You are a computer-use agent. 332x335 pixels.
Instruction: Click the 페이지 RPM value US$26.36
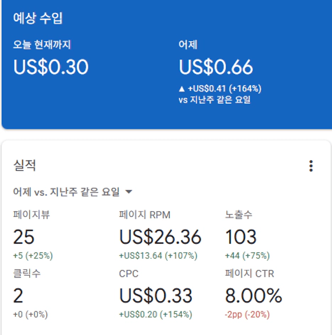[160, 237]
